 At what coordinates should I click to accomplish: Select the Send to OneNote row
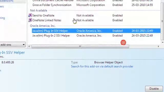click(x=94, y=15)
